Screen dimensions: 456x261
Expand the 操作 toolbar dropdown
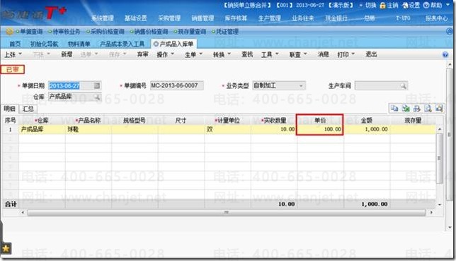[x=165, y=54]
